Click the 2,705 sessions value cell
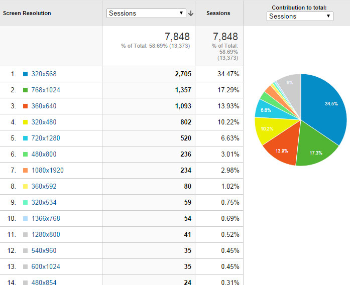 click(183, 74)
